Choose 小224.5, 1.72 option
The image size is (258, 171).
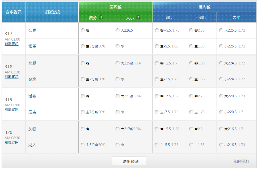point(221,79)
